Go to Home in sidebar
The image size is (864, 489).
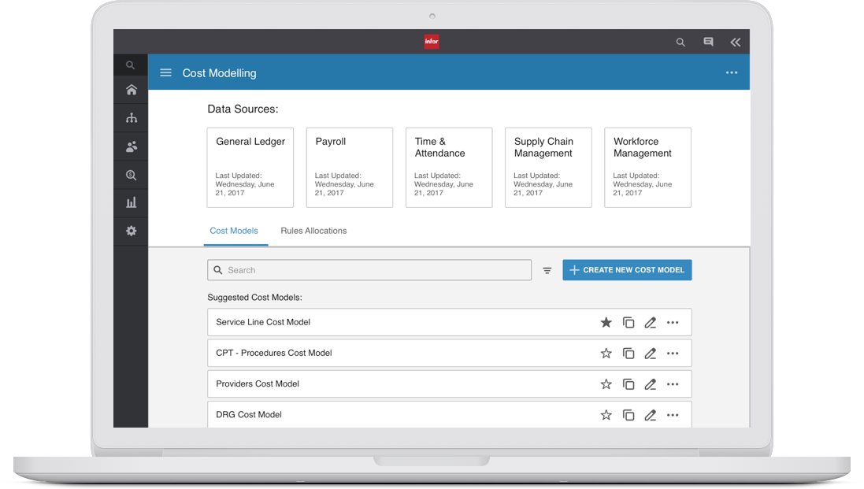(132, 90)
